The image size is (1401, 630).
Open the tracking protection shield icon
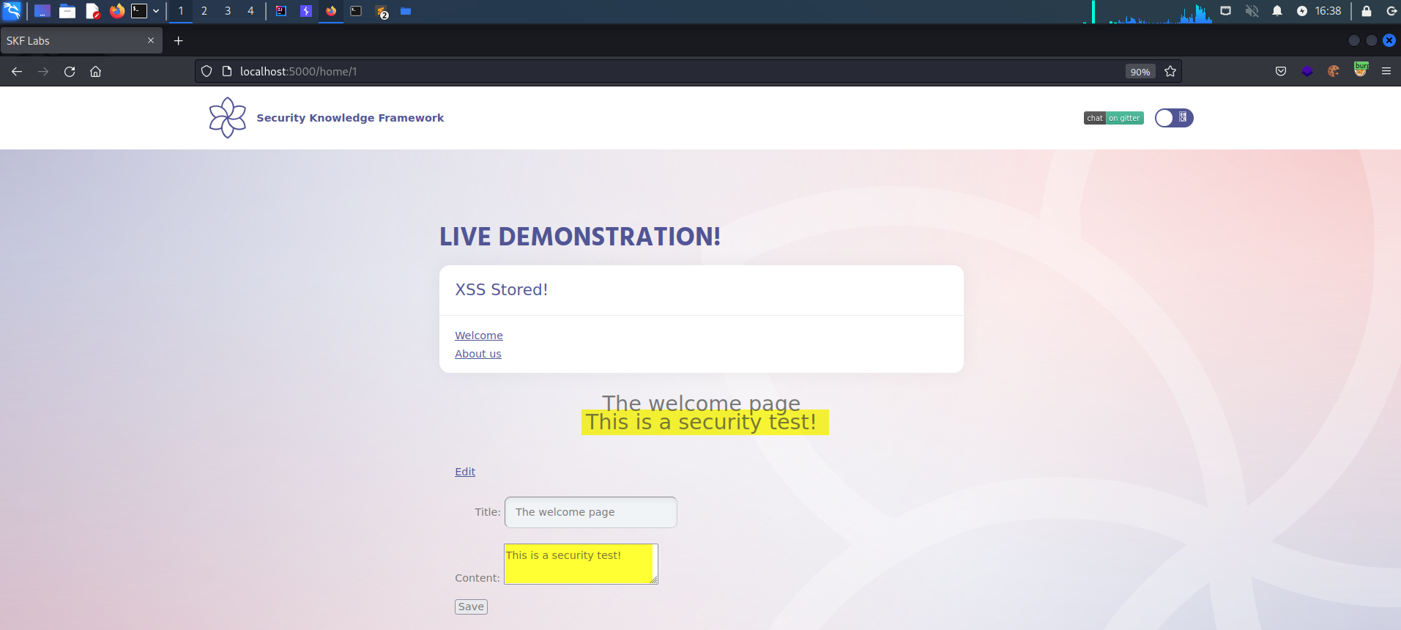(x=207, y=71)
